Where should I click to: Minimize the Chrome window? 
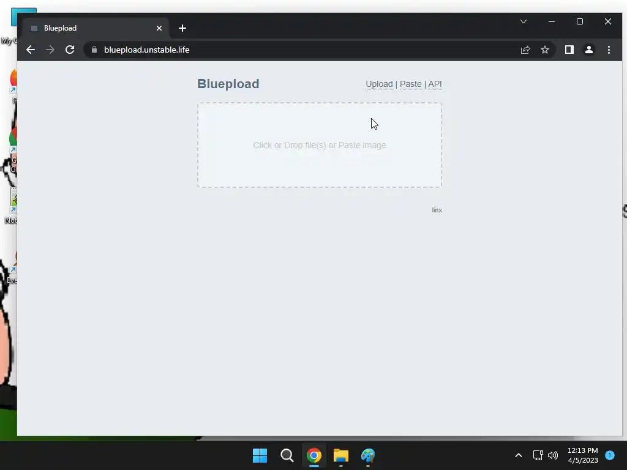pyautogui.click(x=552, y=21)
